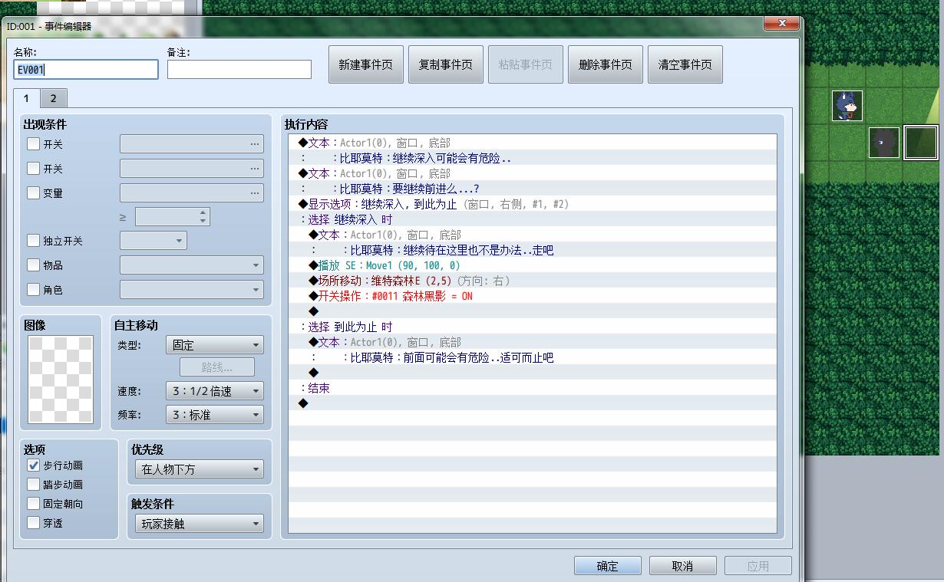The height and width of the screenshot is (582, 944).
Task: Open the 物品 condition dropdown
Action: coord(192,265)
